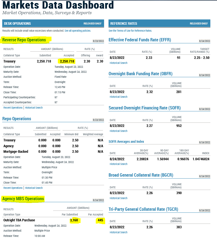
Task: Click the Par Submitted value 3,160
Action: tap(74, 220)
